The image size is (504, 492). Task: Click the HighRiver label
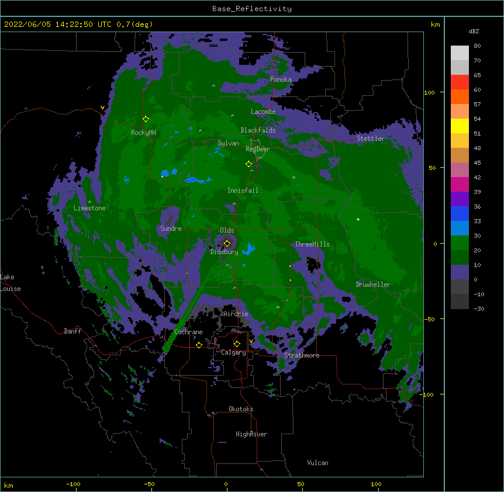pyautogui.click(x=251, y=434)
